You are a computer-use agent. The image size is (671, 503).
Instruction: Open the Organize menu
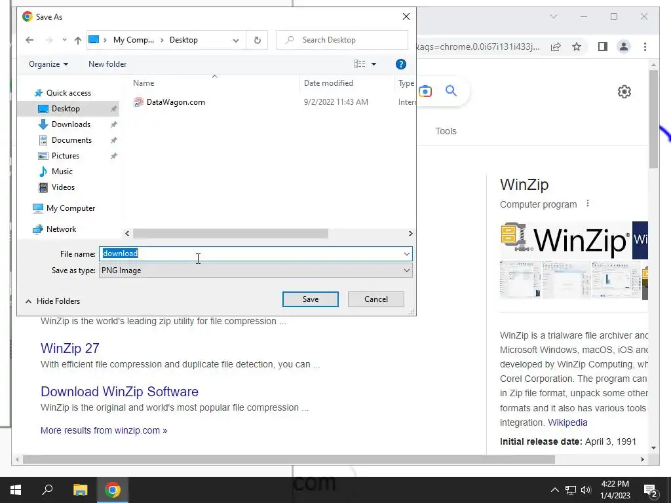(48, 64)
